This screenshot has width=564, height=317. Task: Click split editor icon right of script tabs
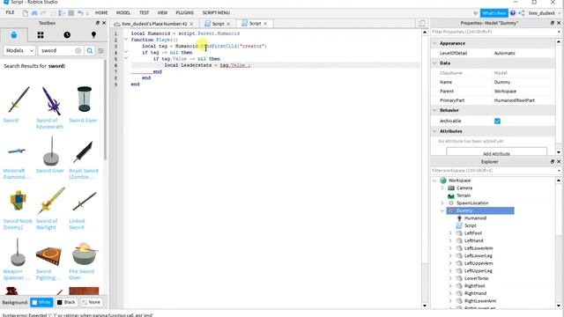(x=422, y=24)
